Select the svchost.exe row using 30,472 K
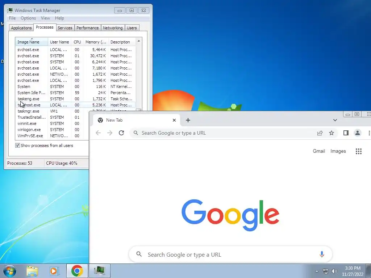This screenshot has height=278, width=371. coord(75,56)
